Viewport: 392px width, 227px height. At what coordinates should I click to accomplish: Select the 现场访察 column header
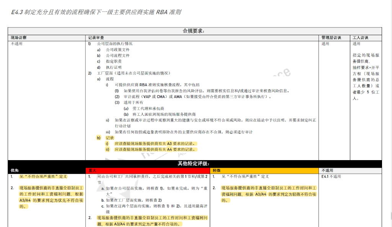coord(19,37)
